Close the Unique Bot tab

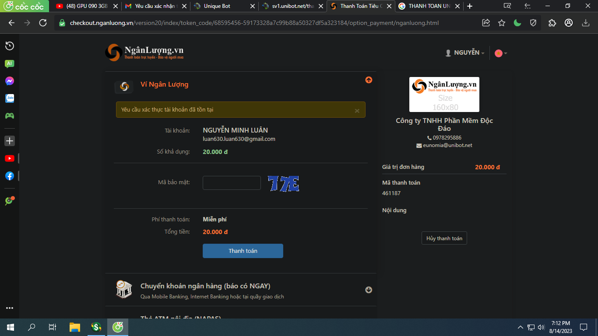point(252,6)
